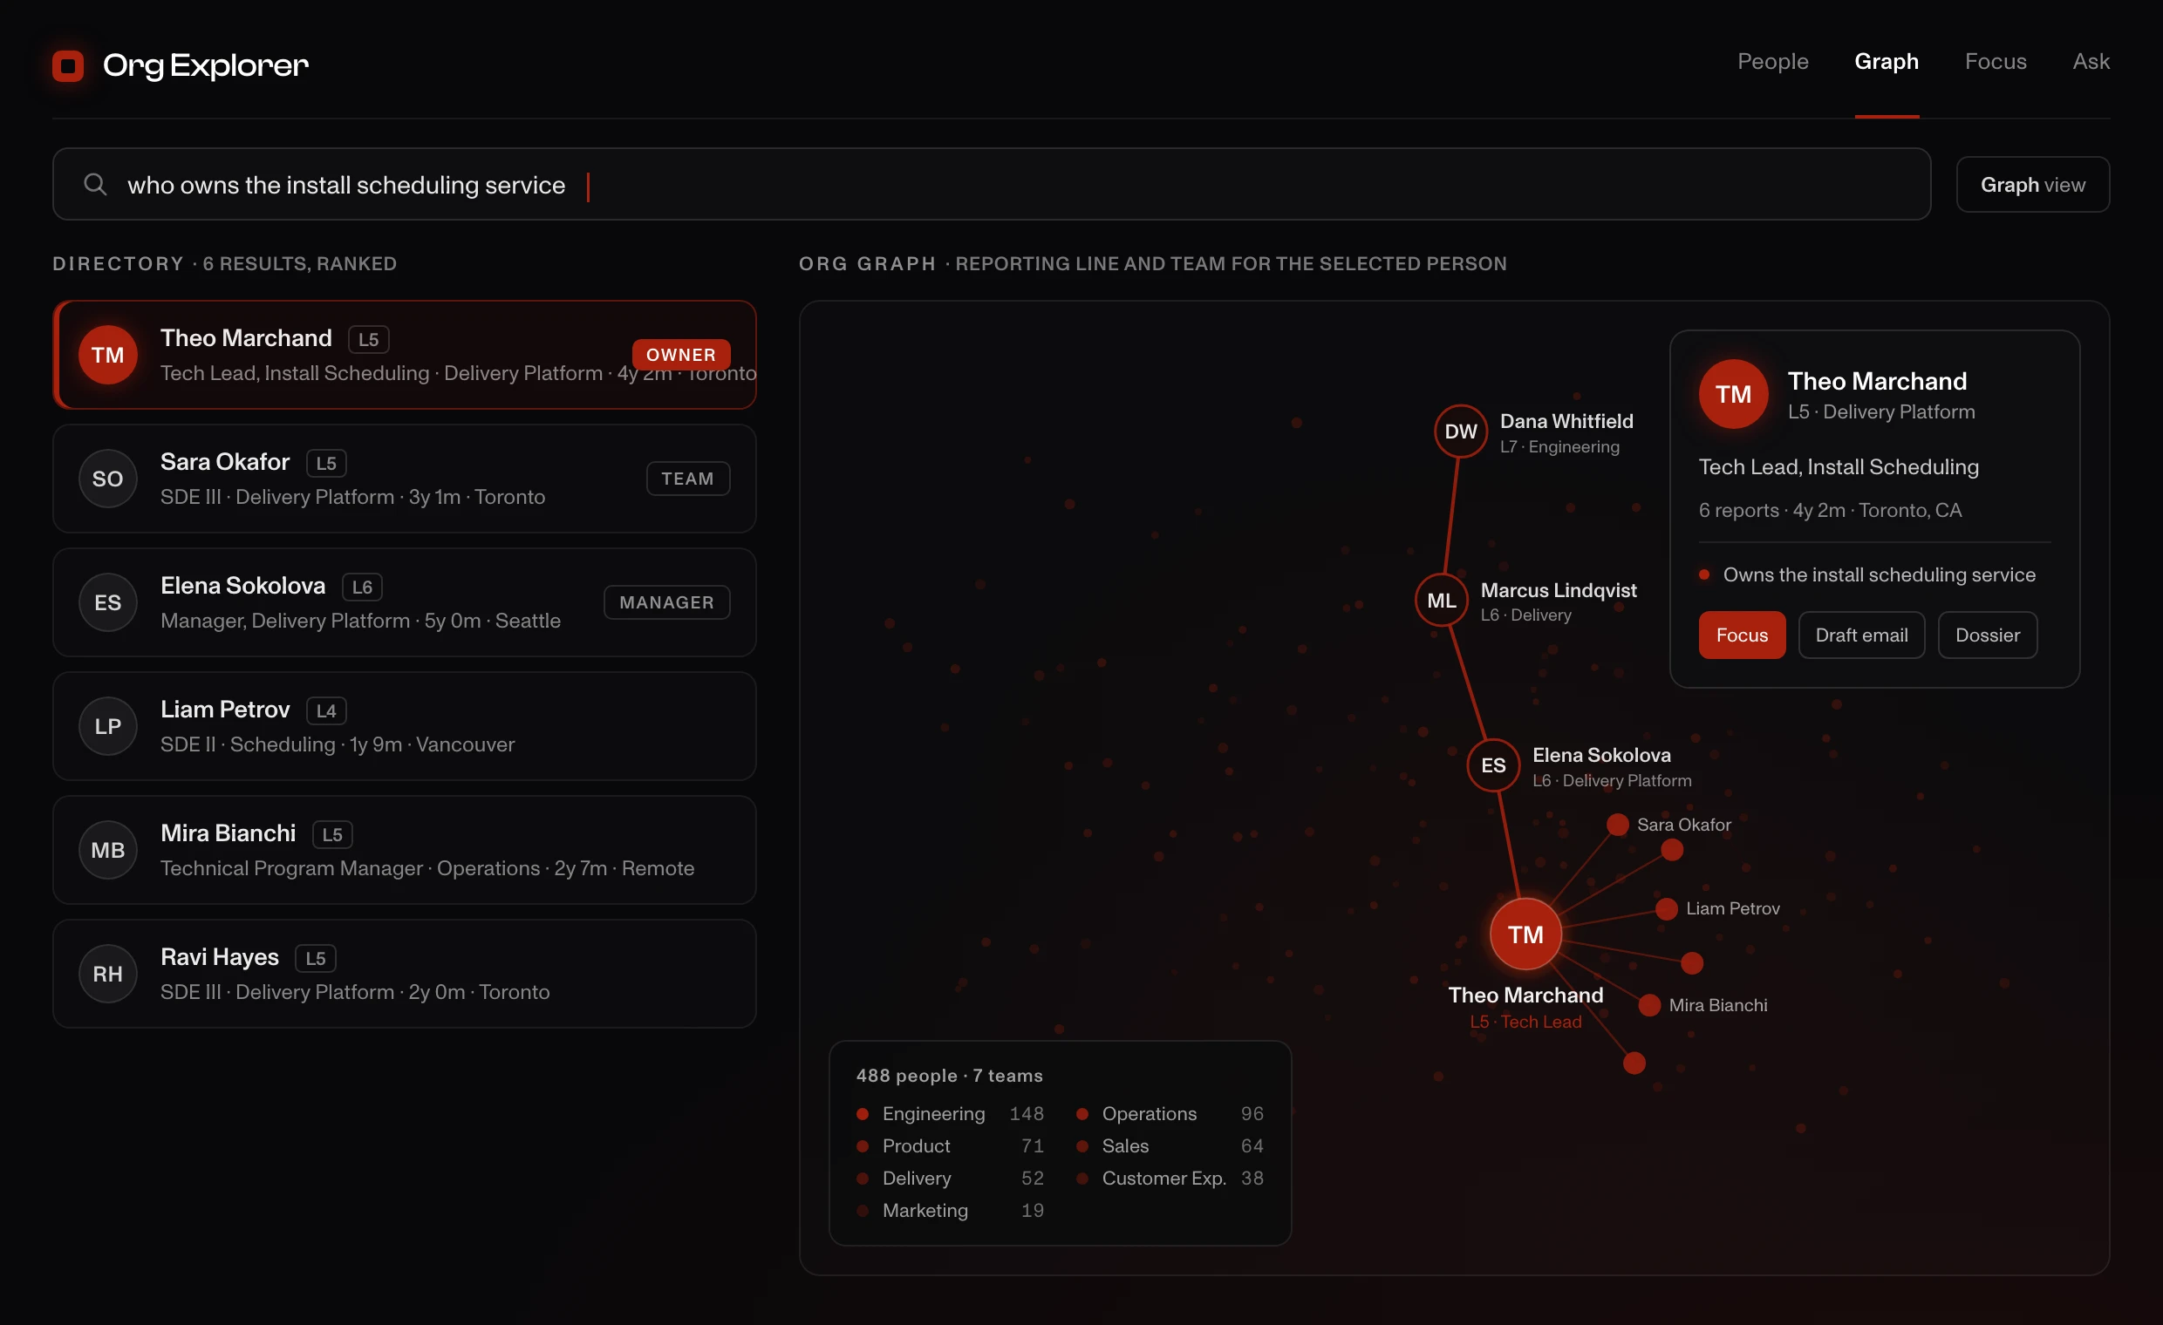Click the Delivery legend entry
The height and width of the screenshot is (1325, 2163).
pos(950,1178)
